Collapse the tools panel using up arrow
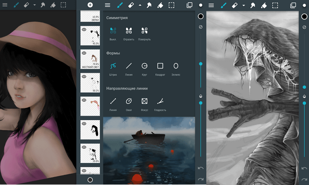 coord(140,5)
